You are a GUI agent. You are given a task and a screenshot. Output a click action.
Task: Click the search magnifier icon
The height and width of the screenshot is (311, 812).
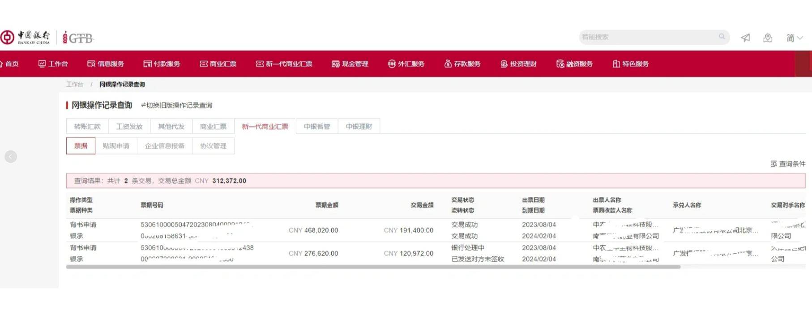pyautogui.click(x=722, y=37)
